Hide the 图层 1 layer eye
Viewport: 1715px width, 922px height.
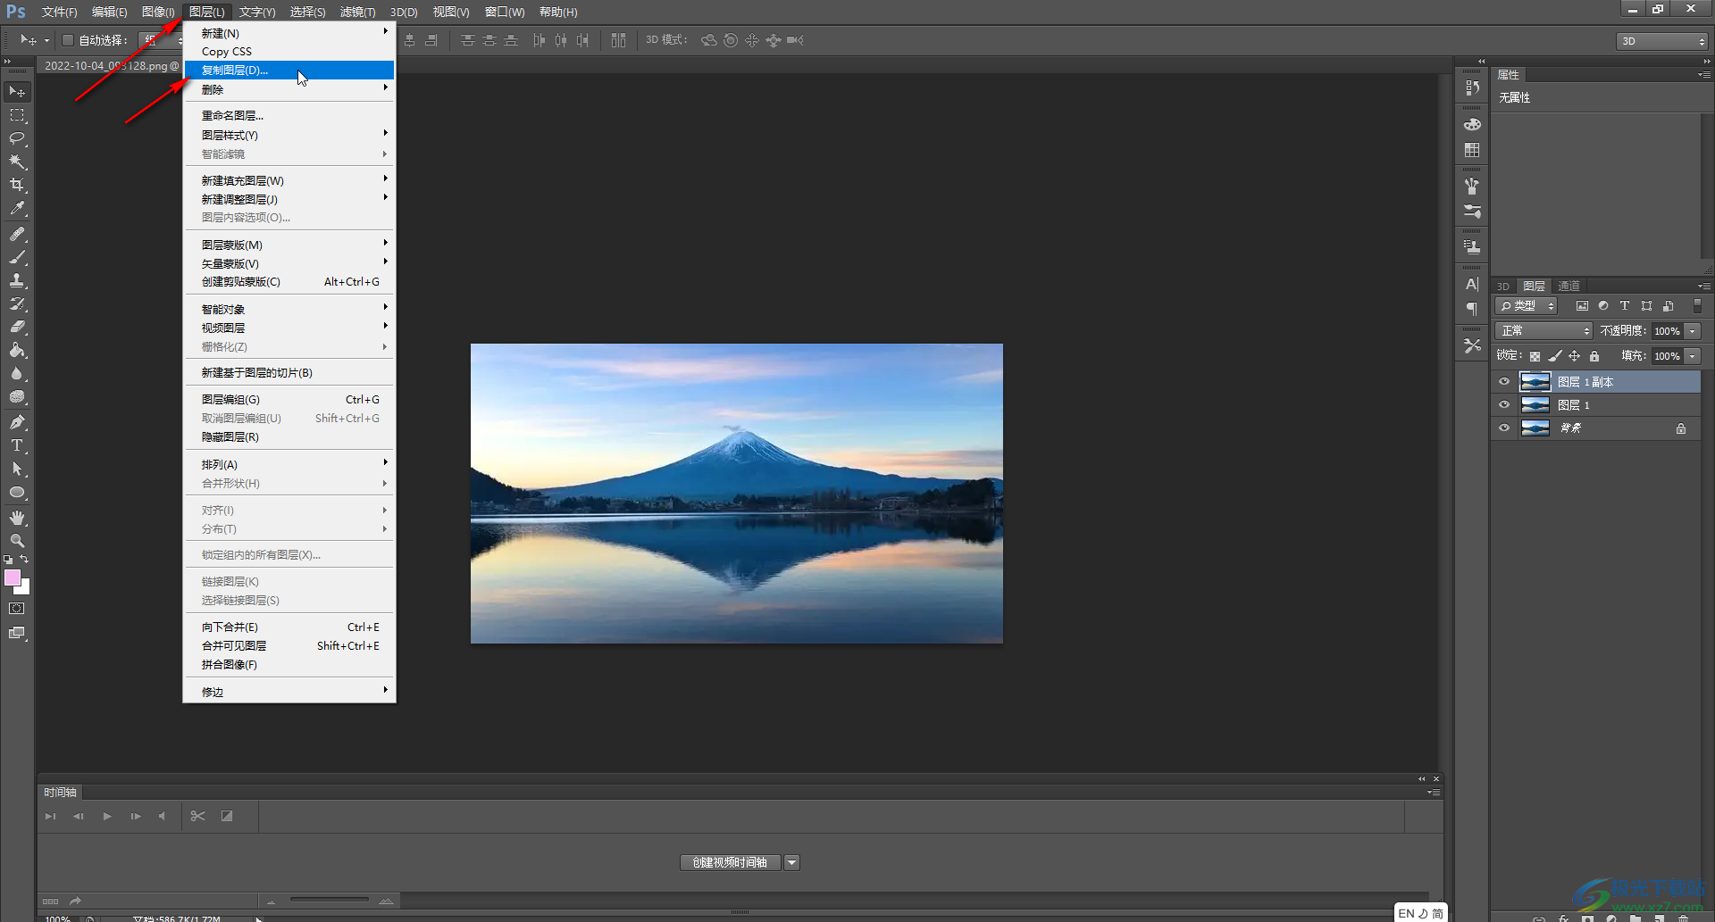pos(1504,405)
